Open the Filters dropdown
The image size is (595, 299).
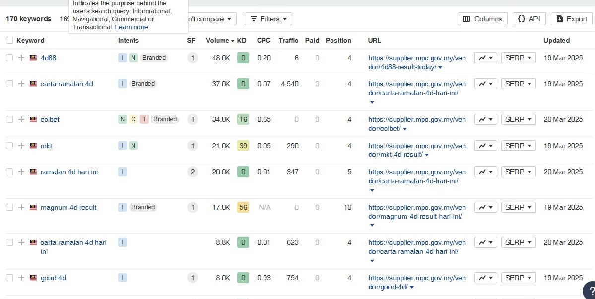(268, 19)
